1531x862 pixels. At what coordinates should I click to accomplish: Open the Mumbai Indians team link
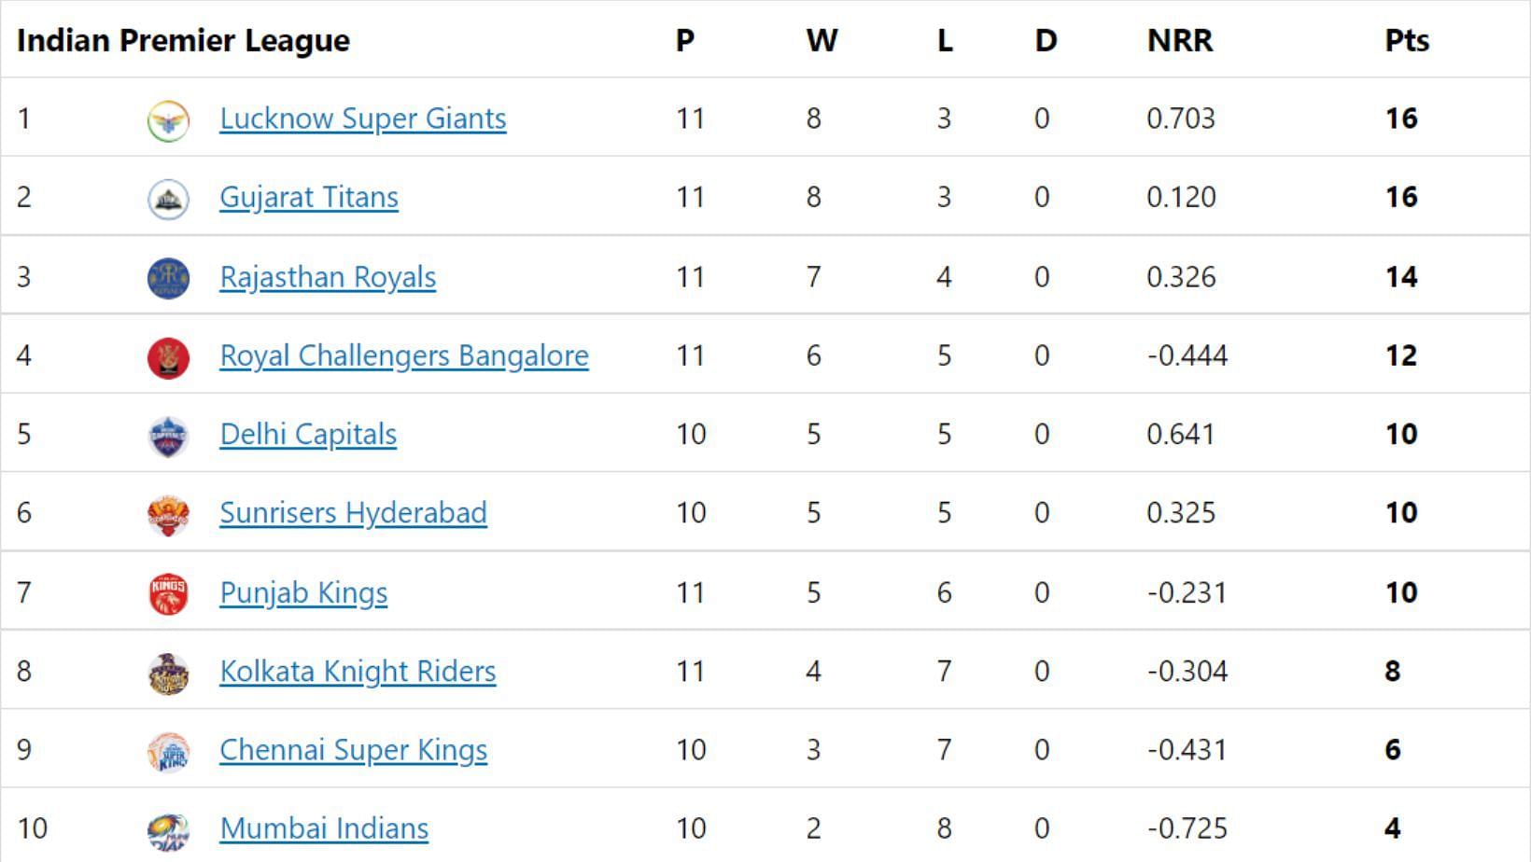tap(324, 827)
